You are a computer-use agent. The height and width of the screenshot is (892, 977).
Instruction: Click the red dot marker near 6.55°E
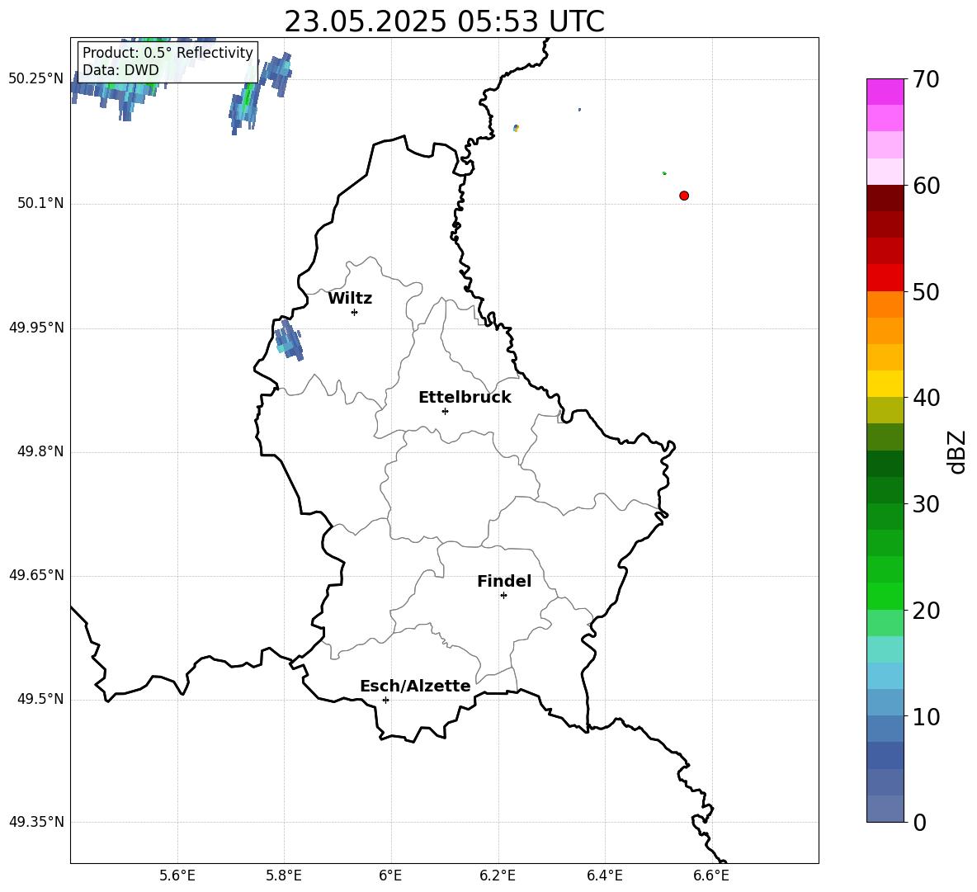683,196
